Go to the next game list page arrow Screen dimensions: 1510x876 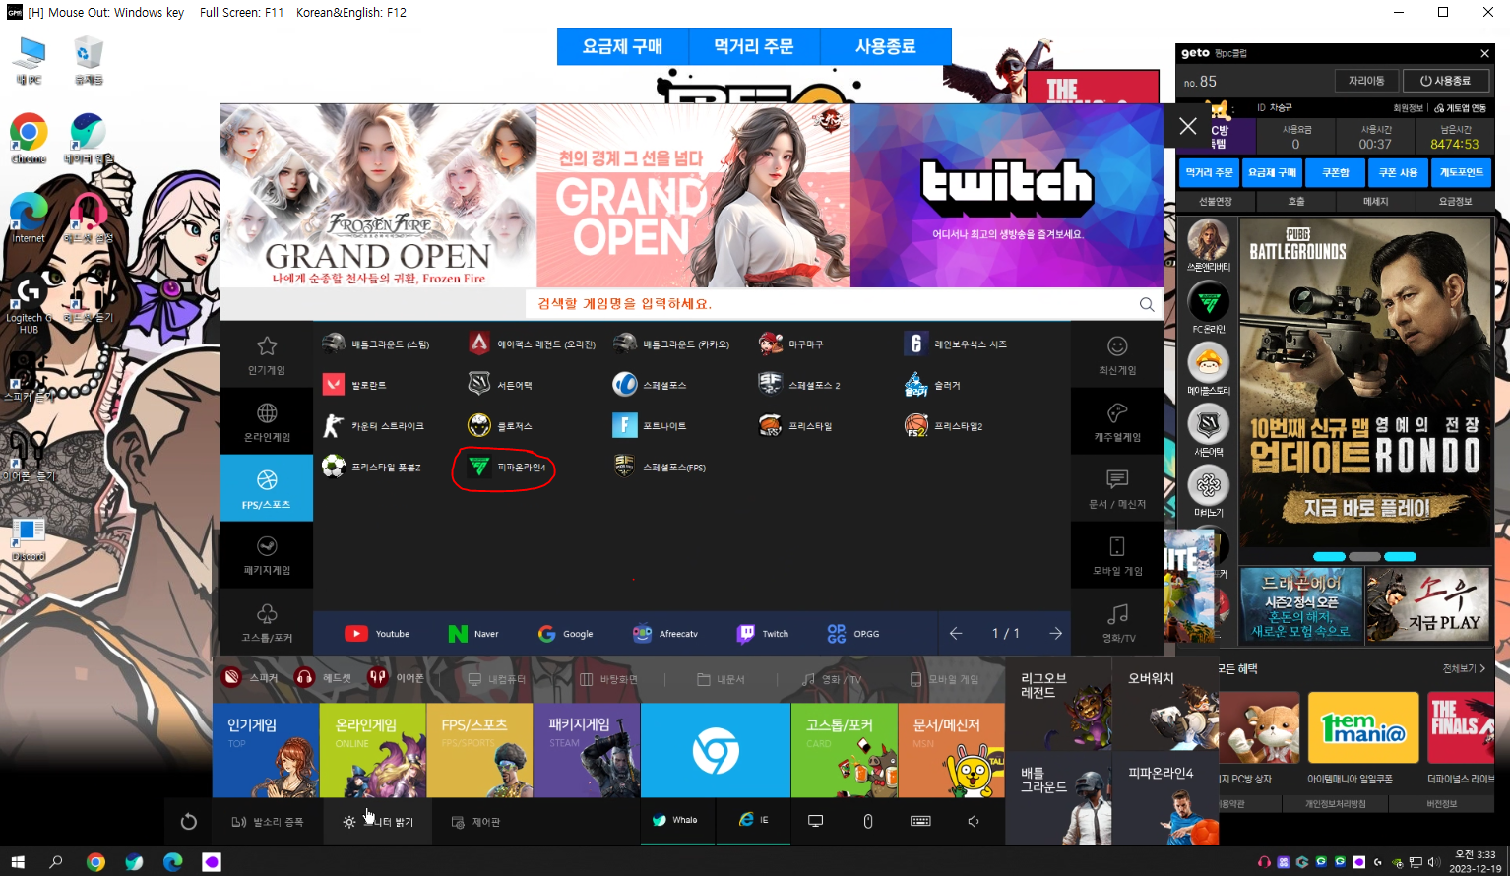tap(1055, 633)
